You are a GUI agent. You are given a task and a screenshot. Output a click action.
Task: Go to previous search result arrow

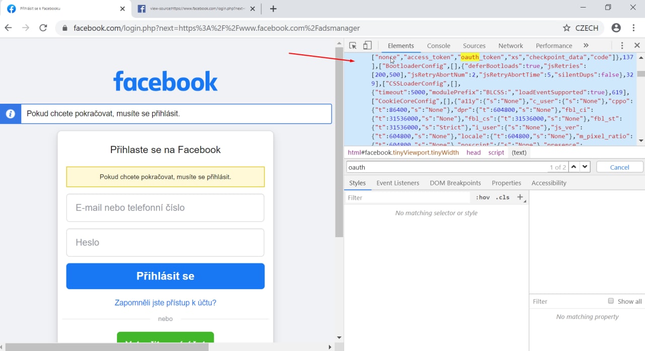[x=573, y=167]
